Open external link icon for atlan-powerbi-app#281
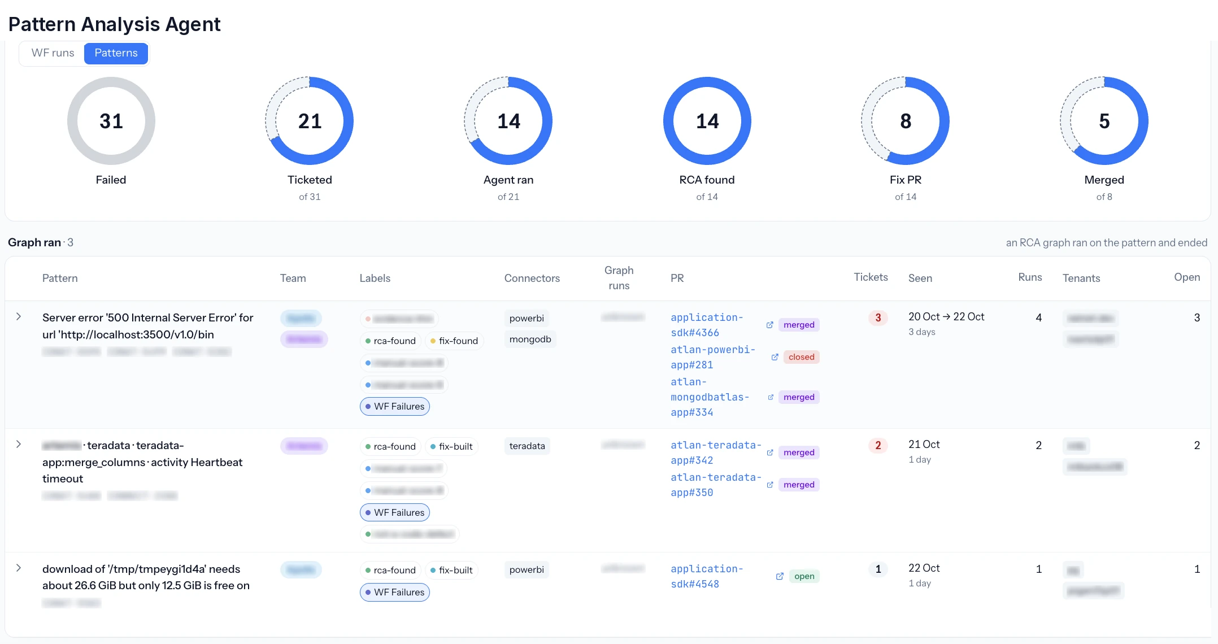The width and height of the screenshot is (1218, 644). [x=775, y=357]
